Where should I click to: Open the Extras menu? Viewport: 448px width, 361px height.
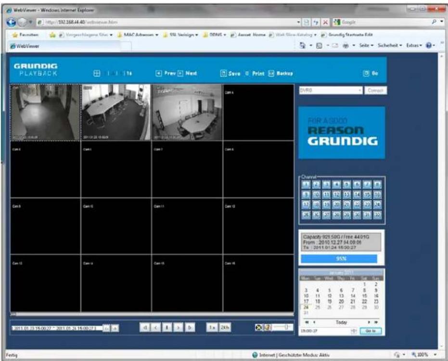pos(414,45)
